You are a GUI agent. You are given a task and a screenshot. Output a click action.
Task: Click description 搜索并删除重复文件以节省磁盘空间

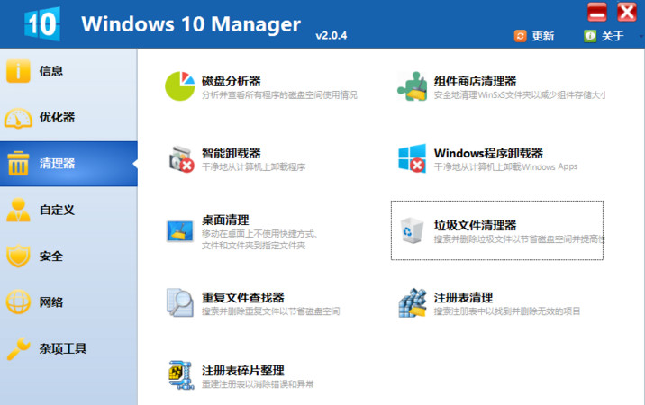point(270,311)
